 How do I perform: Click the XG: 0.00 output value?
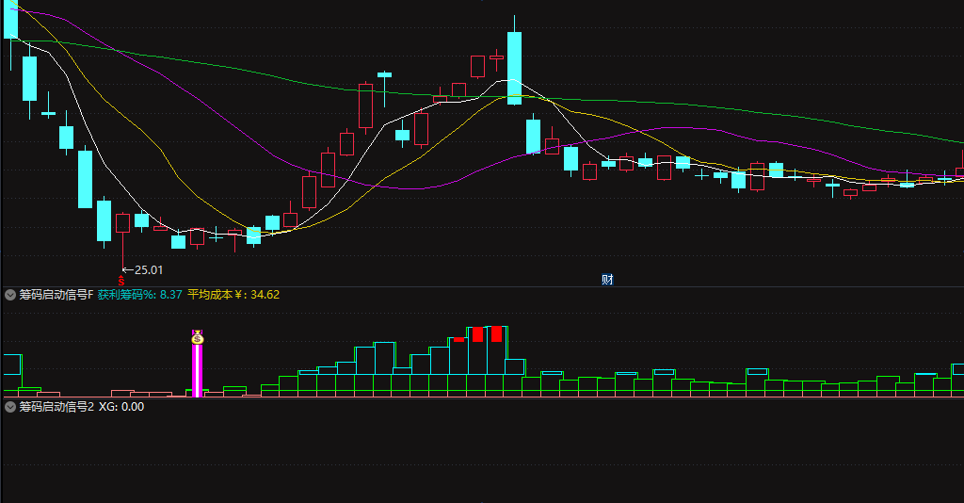121,407
